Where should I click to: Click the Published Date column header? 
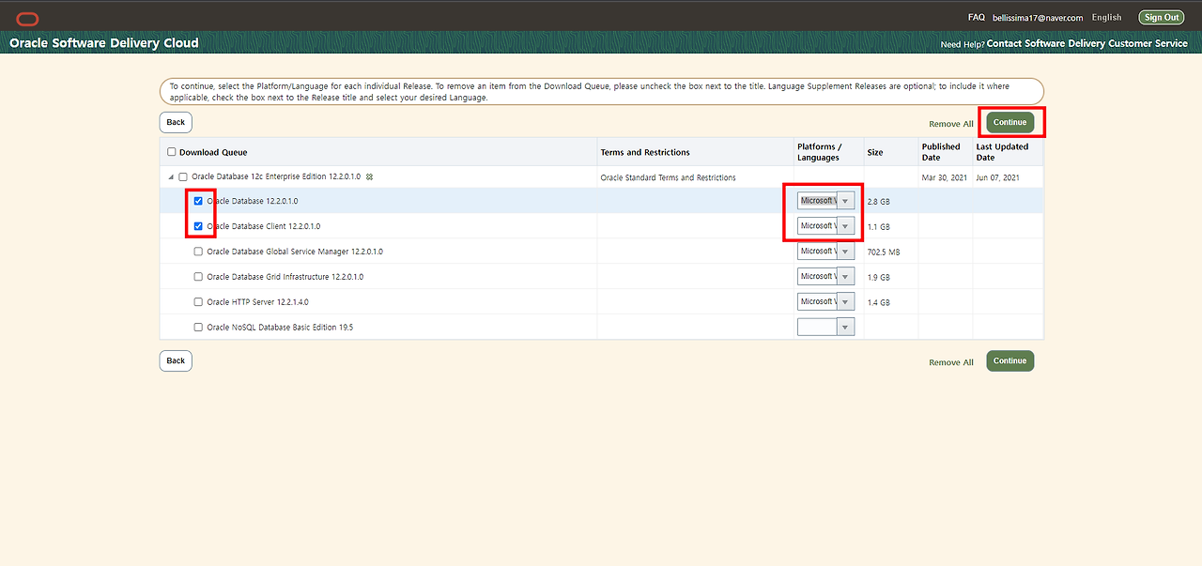941,152
